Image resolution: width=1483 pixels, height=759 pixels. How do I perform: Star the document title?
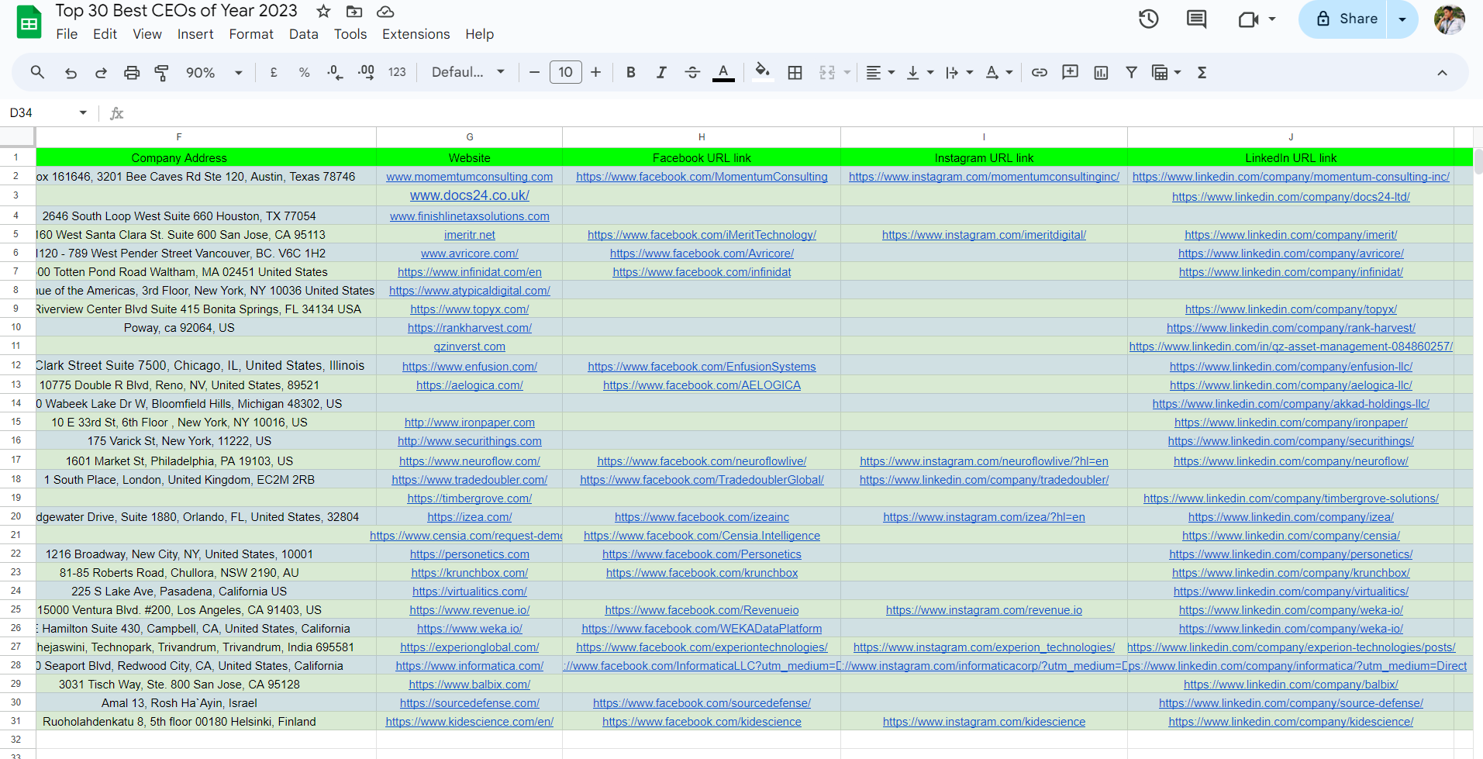coord(324,11)
